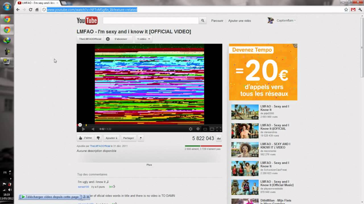Screen dimensions: 364x204
Task: Open the player settings gear
Action: coord(191,129)
